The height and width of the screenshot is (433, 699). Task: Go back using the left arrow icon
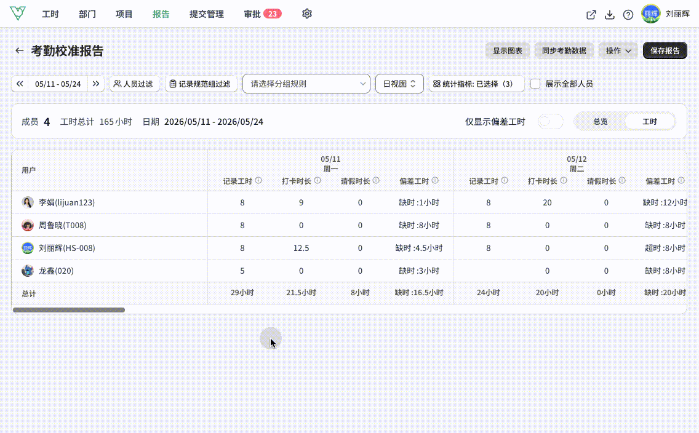point(19,50)
